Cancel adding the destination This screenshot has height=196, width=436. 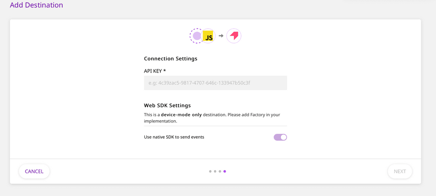(x=34, y=171)
